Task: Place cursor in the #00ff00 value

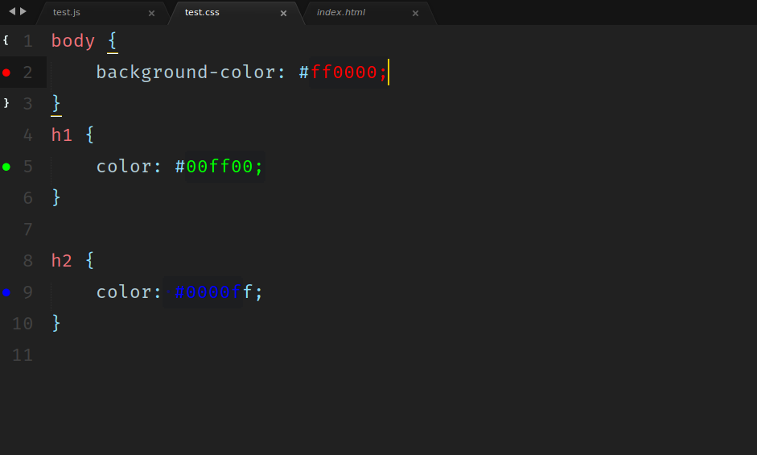Action: pyautogui.click(x=213, y=167)
